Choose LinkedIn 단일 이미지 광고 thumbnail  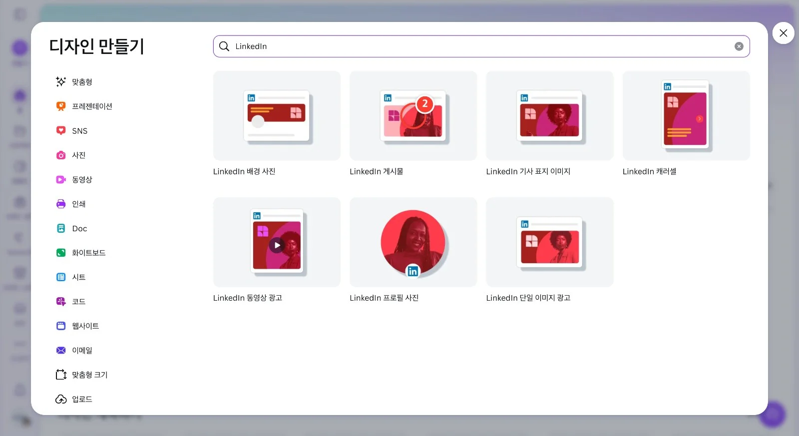(550, 242)
